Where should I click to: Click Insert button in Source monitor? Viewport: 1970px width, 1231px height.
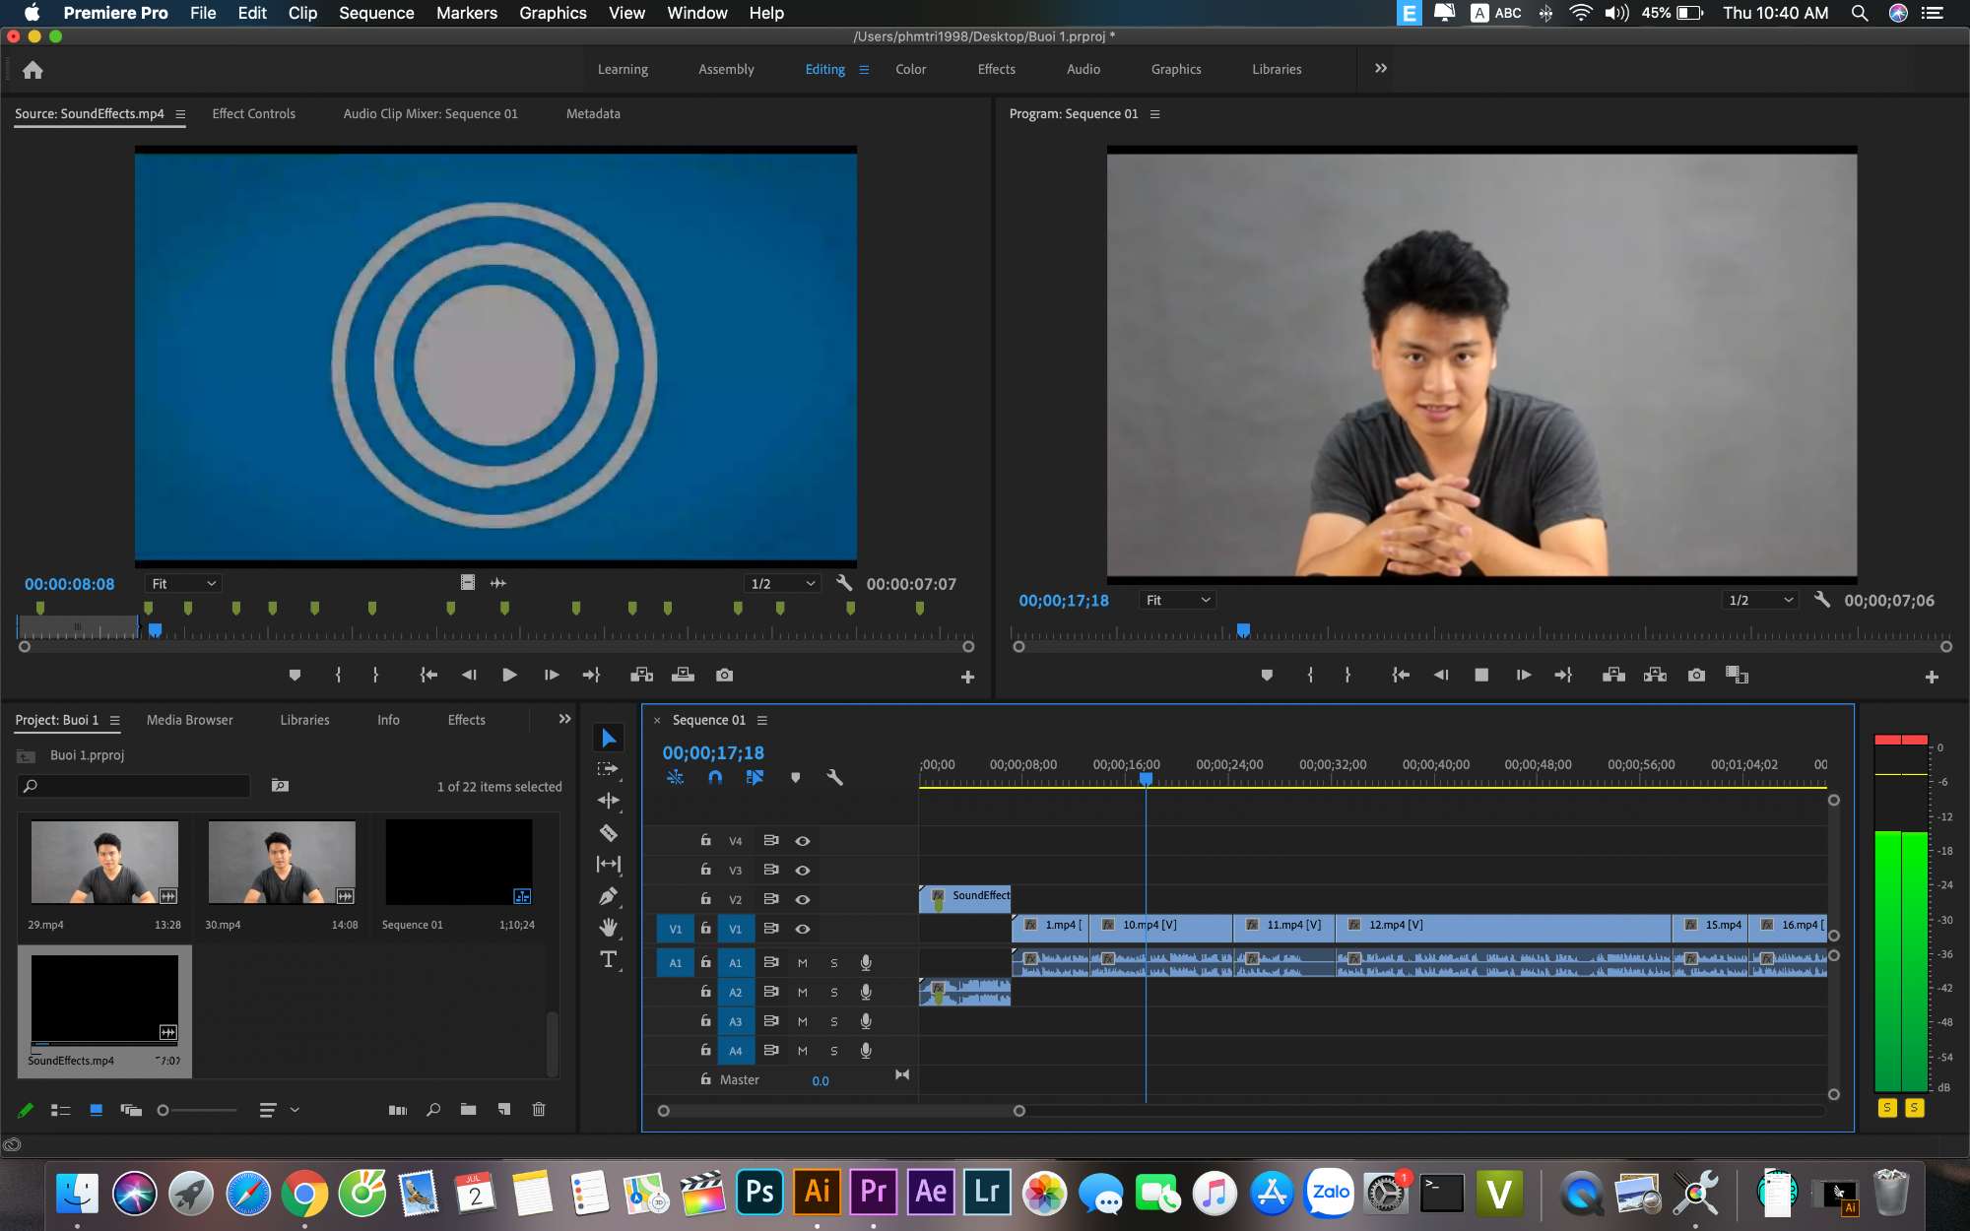[x=642, y=676]
